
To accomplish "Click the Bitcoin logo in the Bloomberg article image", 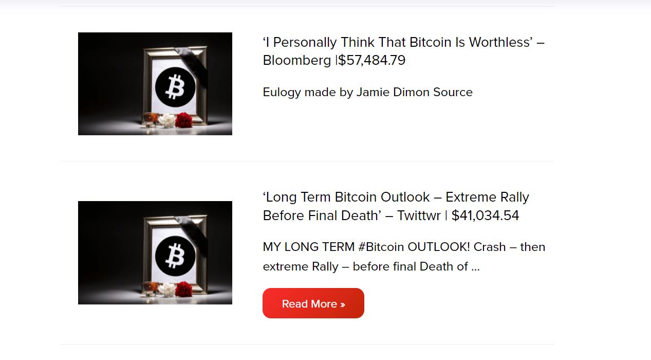I will pos(175,88).
